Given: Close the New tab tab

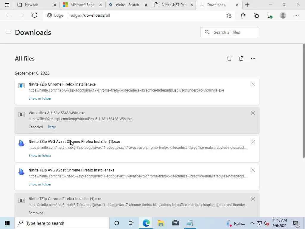Looking at the screenshot, I should [x=55, y=5].
